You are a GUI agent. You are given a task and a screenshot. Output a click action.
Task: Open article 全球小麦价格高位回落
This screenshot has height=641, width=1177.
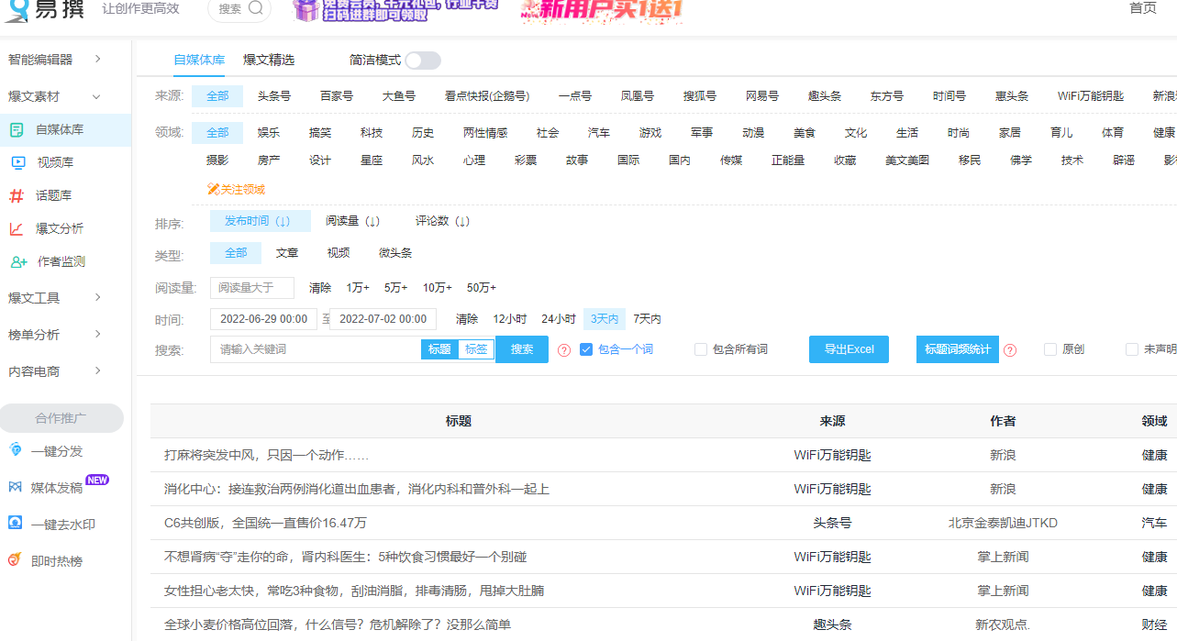pyautogui.click(x=338, y=624)
